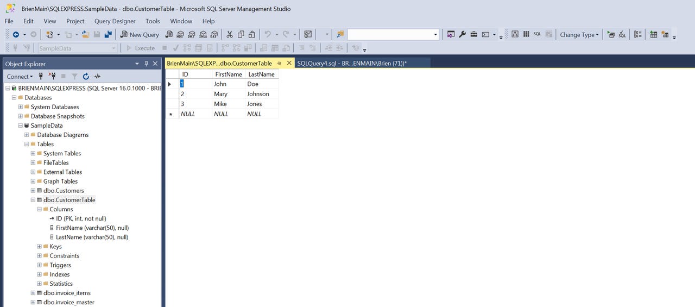695x307 pixels.
Task: Open Activity Monitor in Object Explorer
Action: 97,77
